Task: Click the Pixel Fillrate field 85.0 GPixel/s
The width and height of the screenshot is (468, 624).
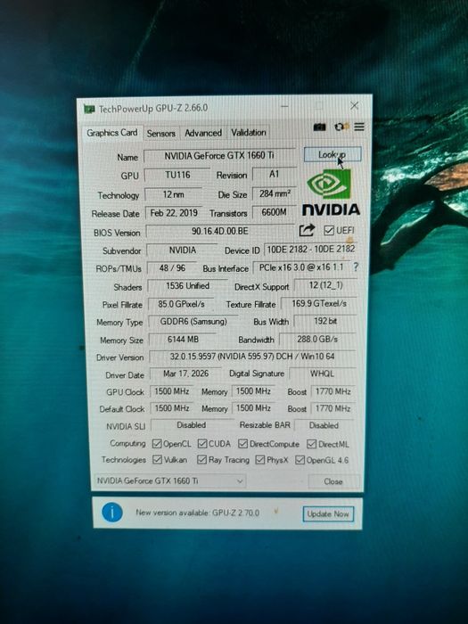Action: click(x=181, y=304)
